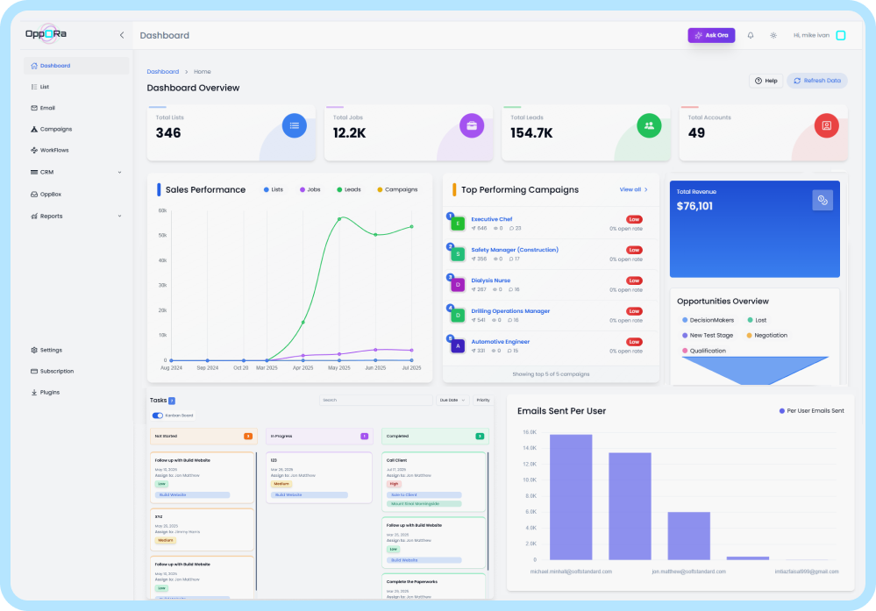This screenshot has width=876, height=611.
Task: Toggle the Leads series in Sales Performance
Action: click(x=351, y=189)
